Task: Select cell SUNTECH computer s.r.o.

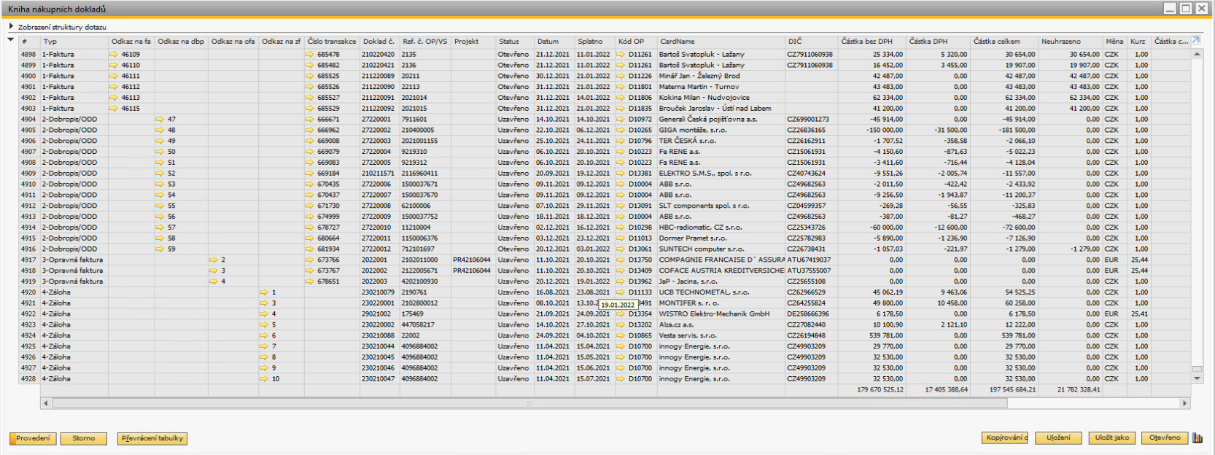Action: pos(721,249)
